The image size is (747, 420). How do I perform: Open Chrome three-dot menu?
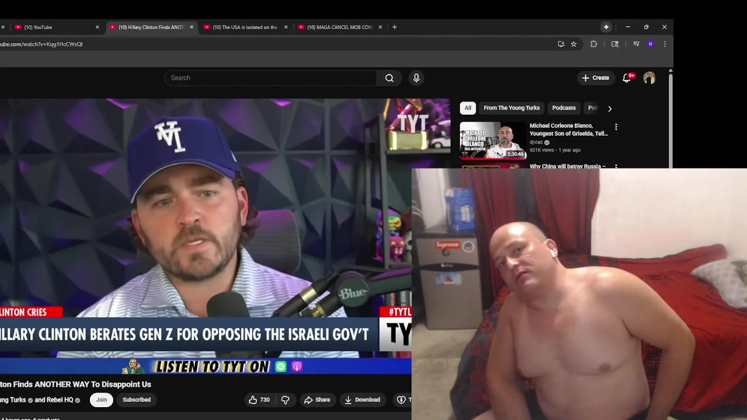pos(665,44)
